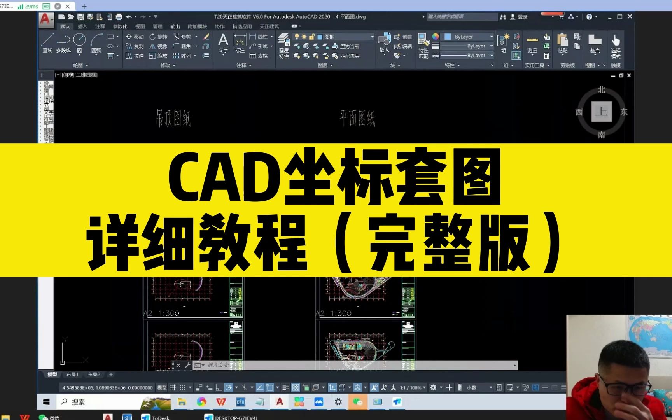Image resolution: width=672 pixels, height=420 pixels.
Task: Toggle ortho mode in status bar
Action: [x=219, y=387]
